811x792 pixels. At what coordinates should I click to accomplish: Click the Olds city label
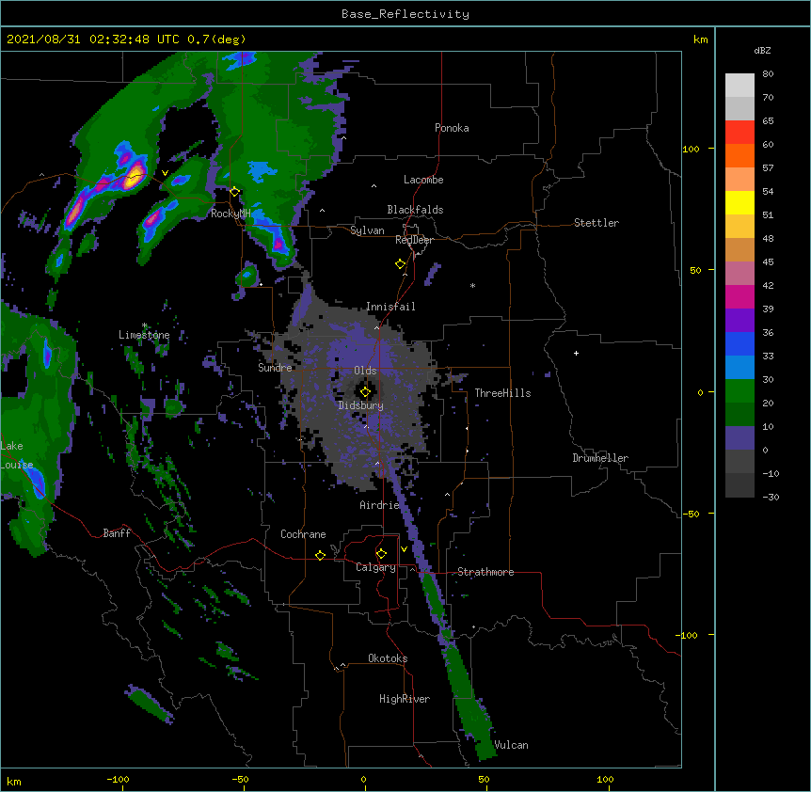(x=365, y=371)
